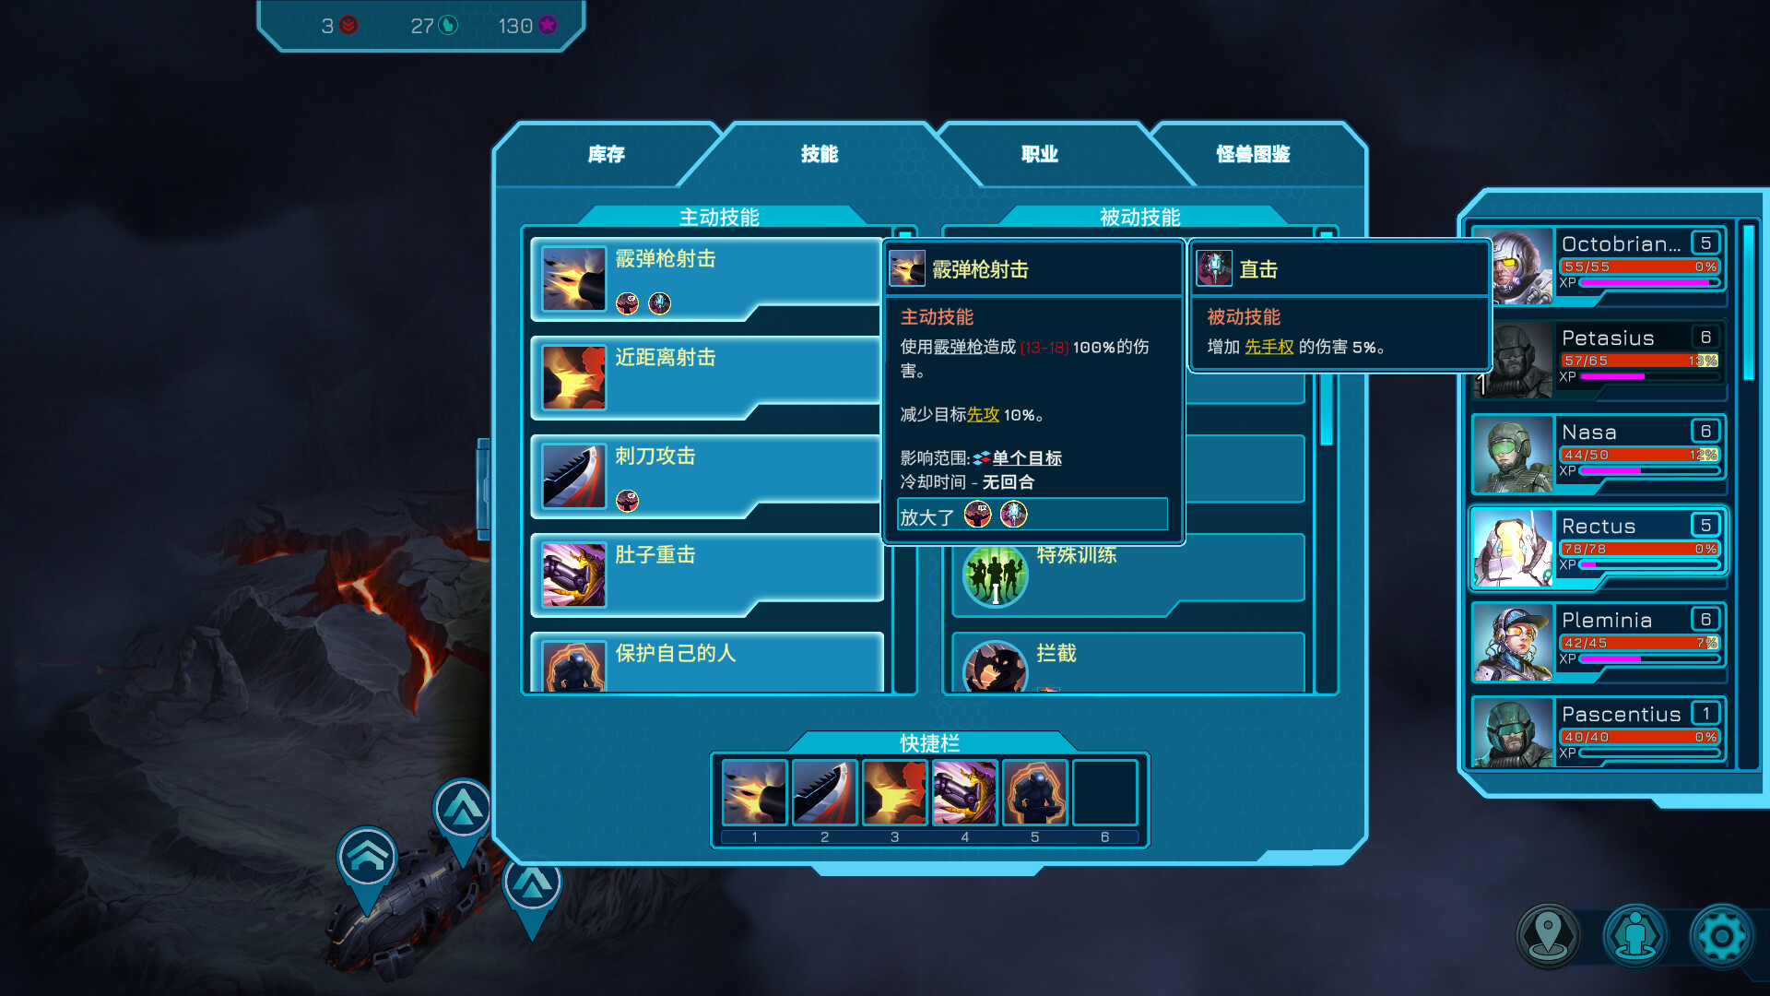1770x996 pixels.
Task: Choose the 肚子重击 skill entry
Action: coord(706,575)
